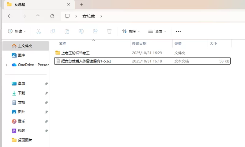
Task: Open 下载 in quick access
Action: click(21, 93)
